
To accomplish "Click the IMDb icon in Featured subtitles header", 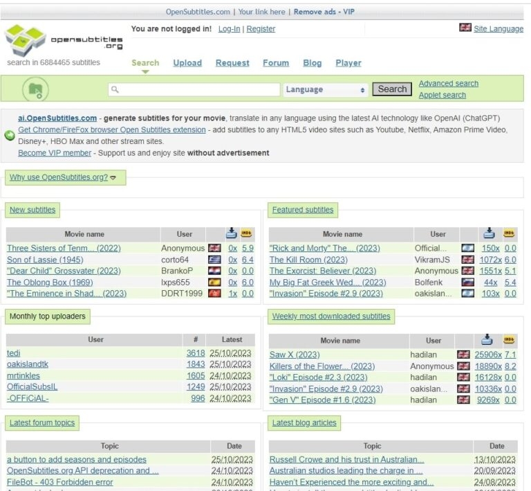I will 510,233.
